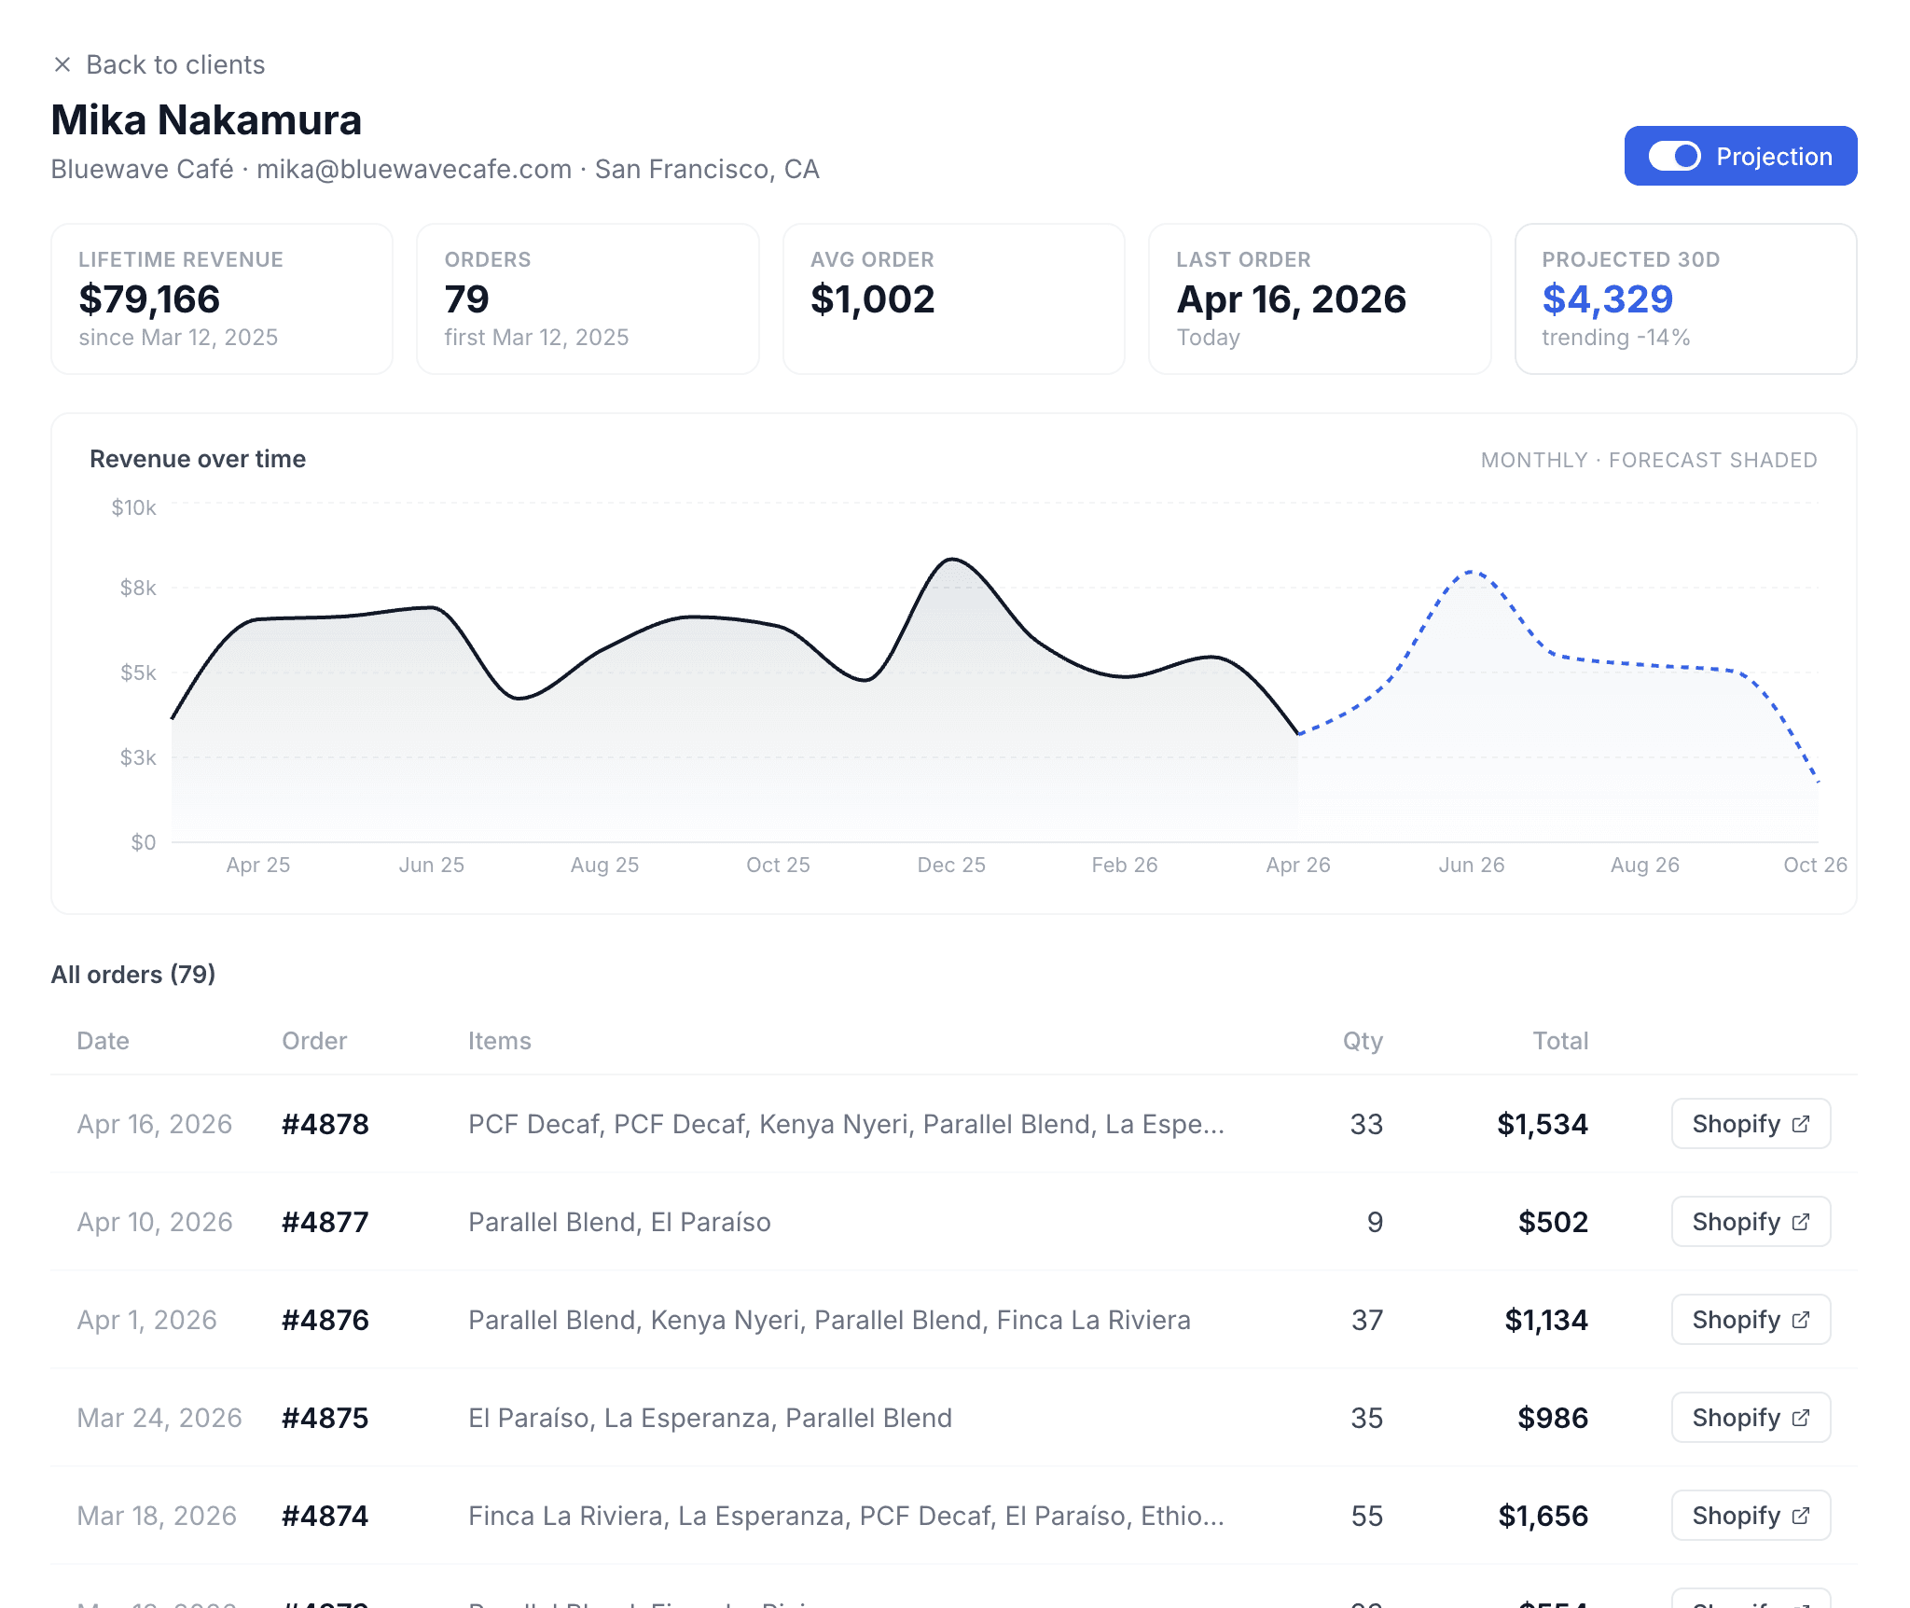Click external link icon on order #4874 row
Image resolution: width=1910 pixels, height=1608 pixels.
pyautogui.click(x=1801, y=1516)
